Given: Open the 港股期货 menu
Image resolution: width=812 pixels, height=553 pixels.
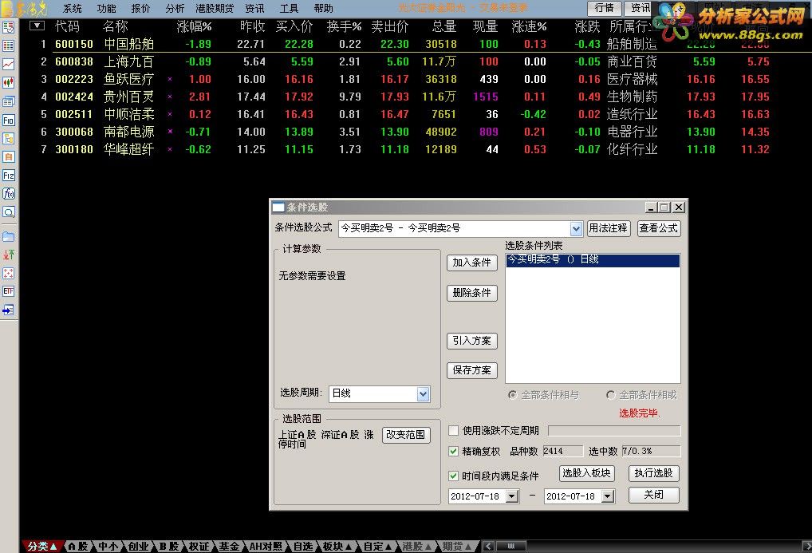Looking at the screenshot, I should point(215,9).
